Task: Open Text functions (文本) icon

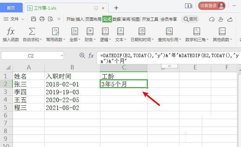Action: coord(121,31)
